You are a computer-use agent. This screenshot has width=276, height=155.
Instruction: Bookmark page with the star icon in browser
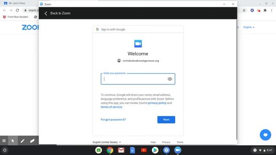244,10
